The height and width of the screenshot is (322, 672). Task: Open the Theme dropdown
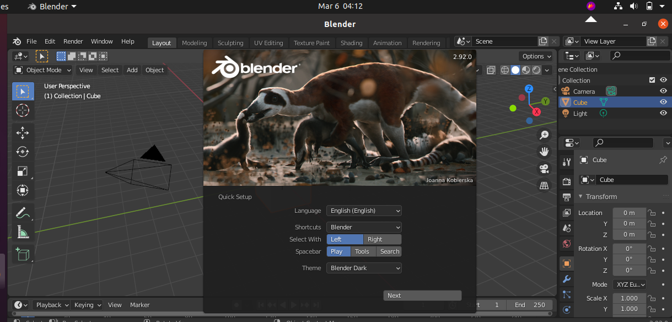(x=364, y=268)
